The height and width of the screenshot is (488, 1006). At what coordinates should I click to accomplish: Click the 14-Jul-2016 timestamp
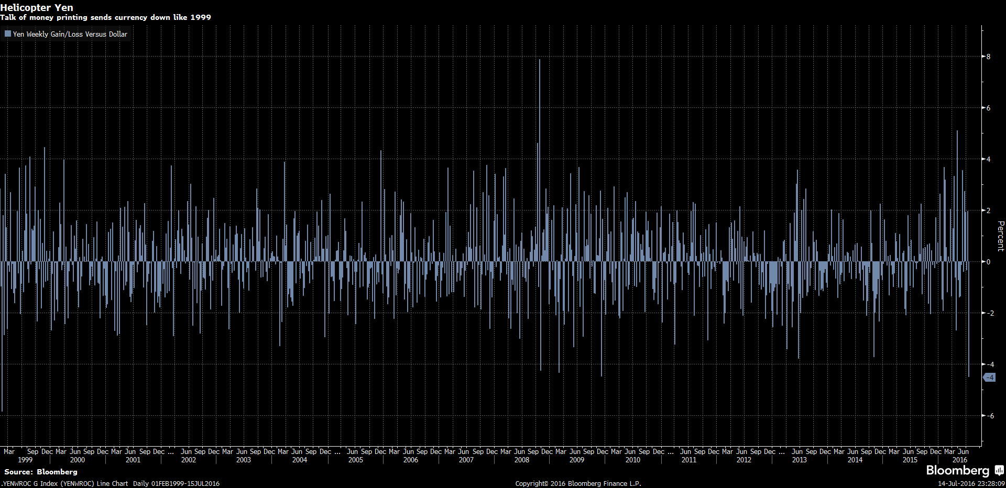tap(971, 483)
